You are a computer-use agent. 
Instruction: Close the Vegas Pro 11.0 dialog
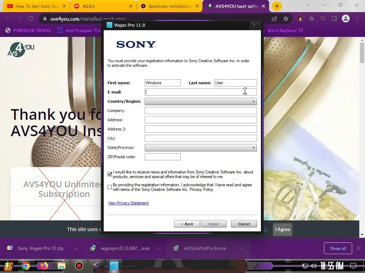tap(254, 25)
